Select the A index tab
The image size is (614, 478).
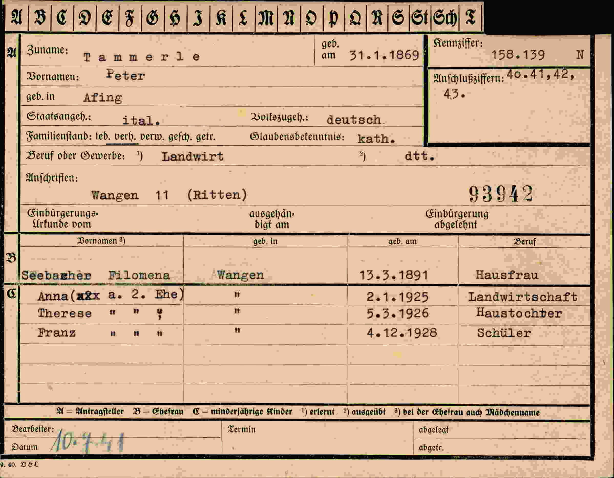(x=17, y=18)
